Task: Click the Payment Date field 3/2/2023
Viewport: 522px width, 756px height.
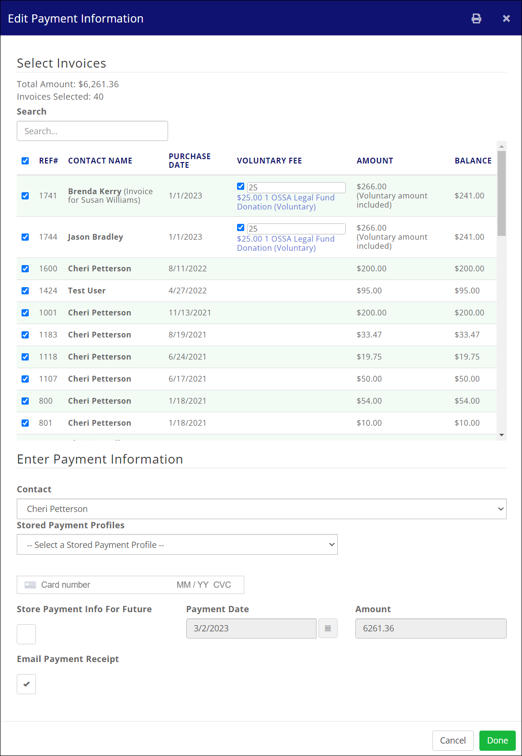Action: coord(251,628)
